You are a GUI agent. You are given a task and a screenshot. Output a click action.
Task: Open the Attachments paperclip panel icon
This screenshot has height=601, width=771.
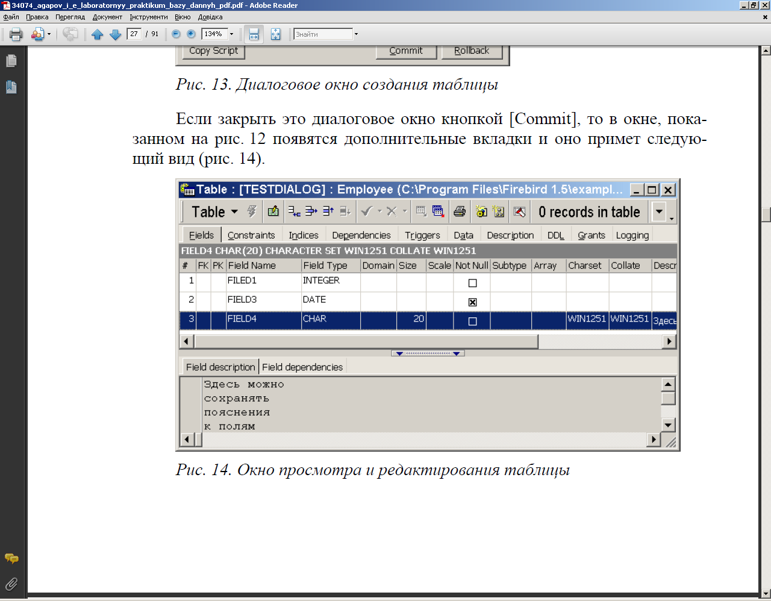tap(11, 584)
